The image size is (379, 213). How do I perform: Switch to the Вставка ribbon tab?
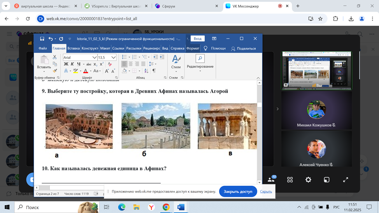[74, 48]
